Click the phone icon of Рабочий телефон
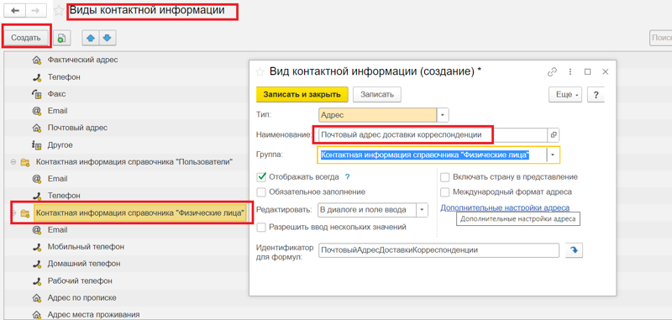Image resolution: width=672 pixels, height=320 pixels. 37,281
